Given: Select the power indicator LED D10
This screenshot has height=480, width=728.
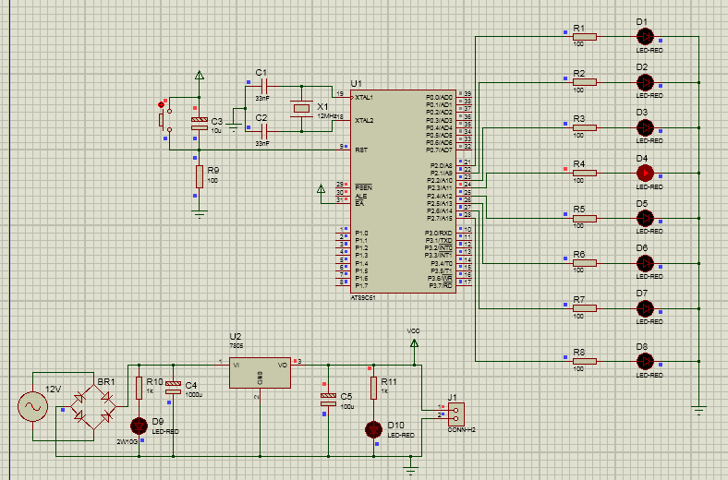Looking at the screenshot, I should tap(373, 429).
